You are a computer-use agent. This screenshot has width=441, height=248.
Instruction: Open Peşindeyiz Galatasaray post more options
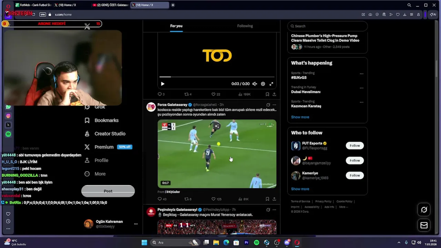[x=274, y=209]
